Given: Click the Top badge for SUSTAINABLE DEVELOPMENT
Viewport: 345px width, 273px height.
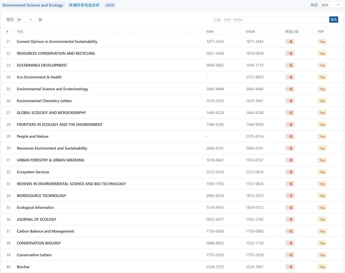Looking at the screenshot, I should tap(322, 65).
